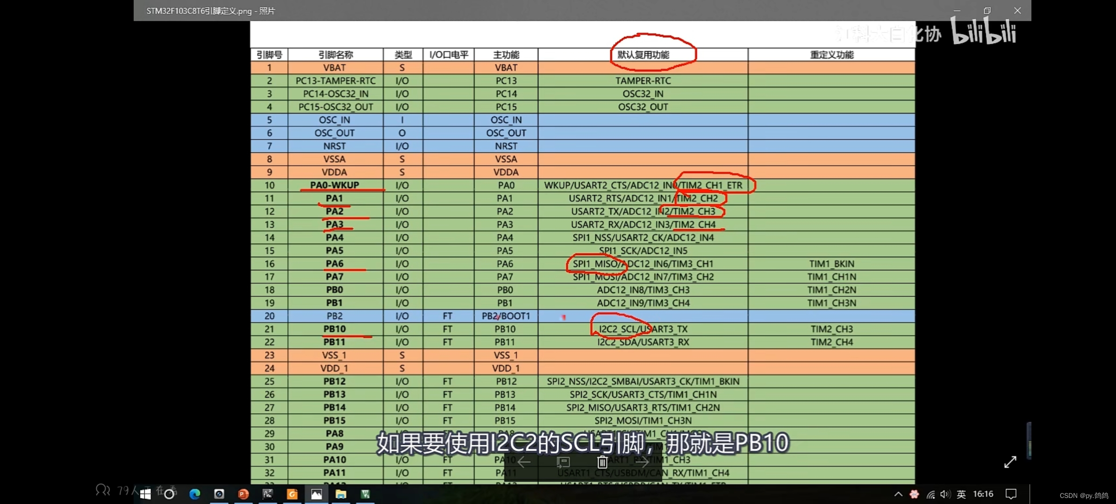Screen dimensions: 1116x504
Task: Click the TIM2_CH4 remap cell of PB11
Action: [x=832, y=342]
